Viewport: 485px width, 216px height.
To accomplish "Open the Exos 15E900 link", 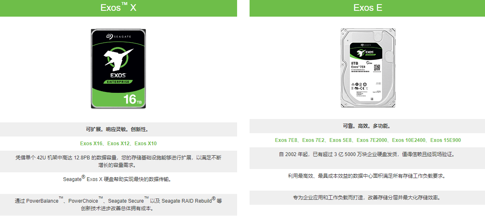I will pyautogui.click(x=445, y=140).
